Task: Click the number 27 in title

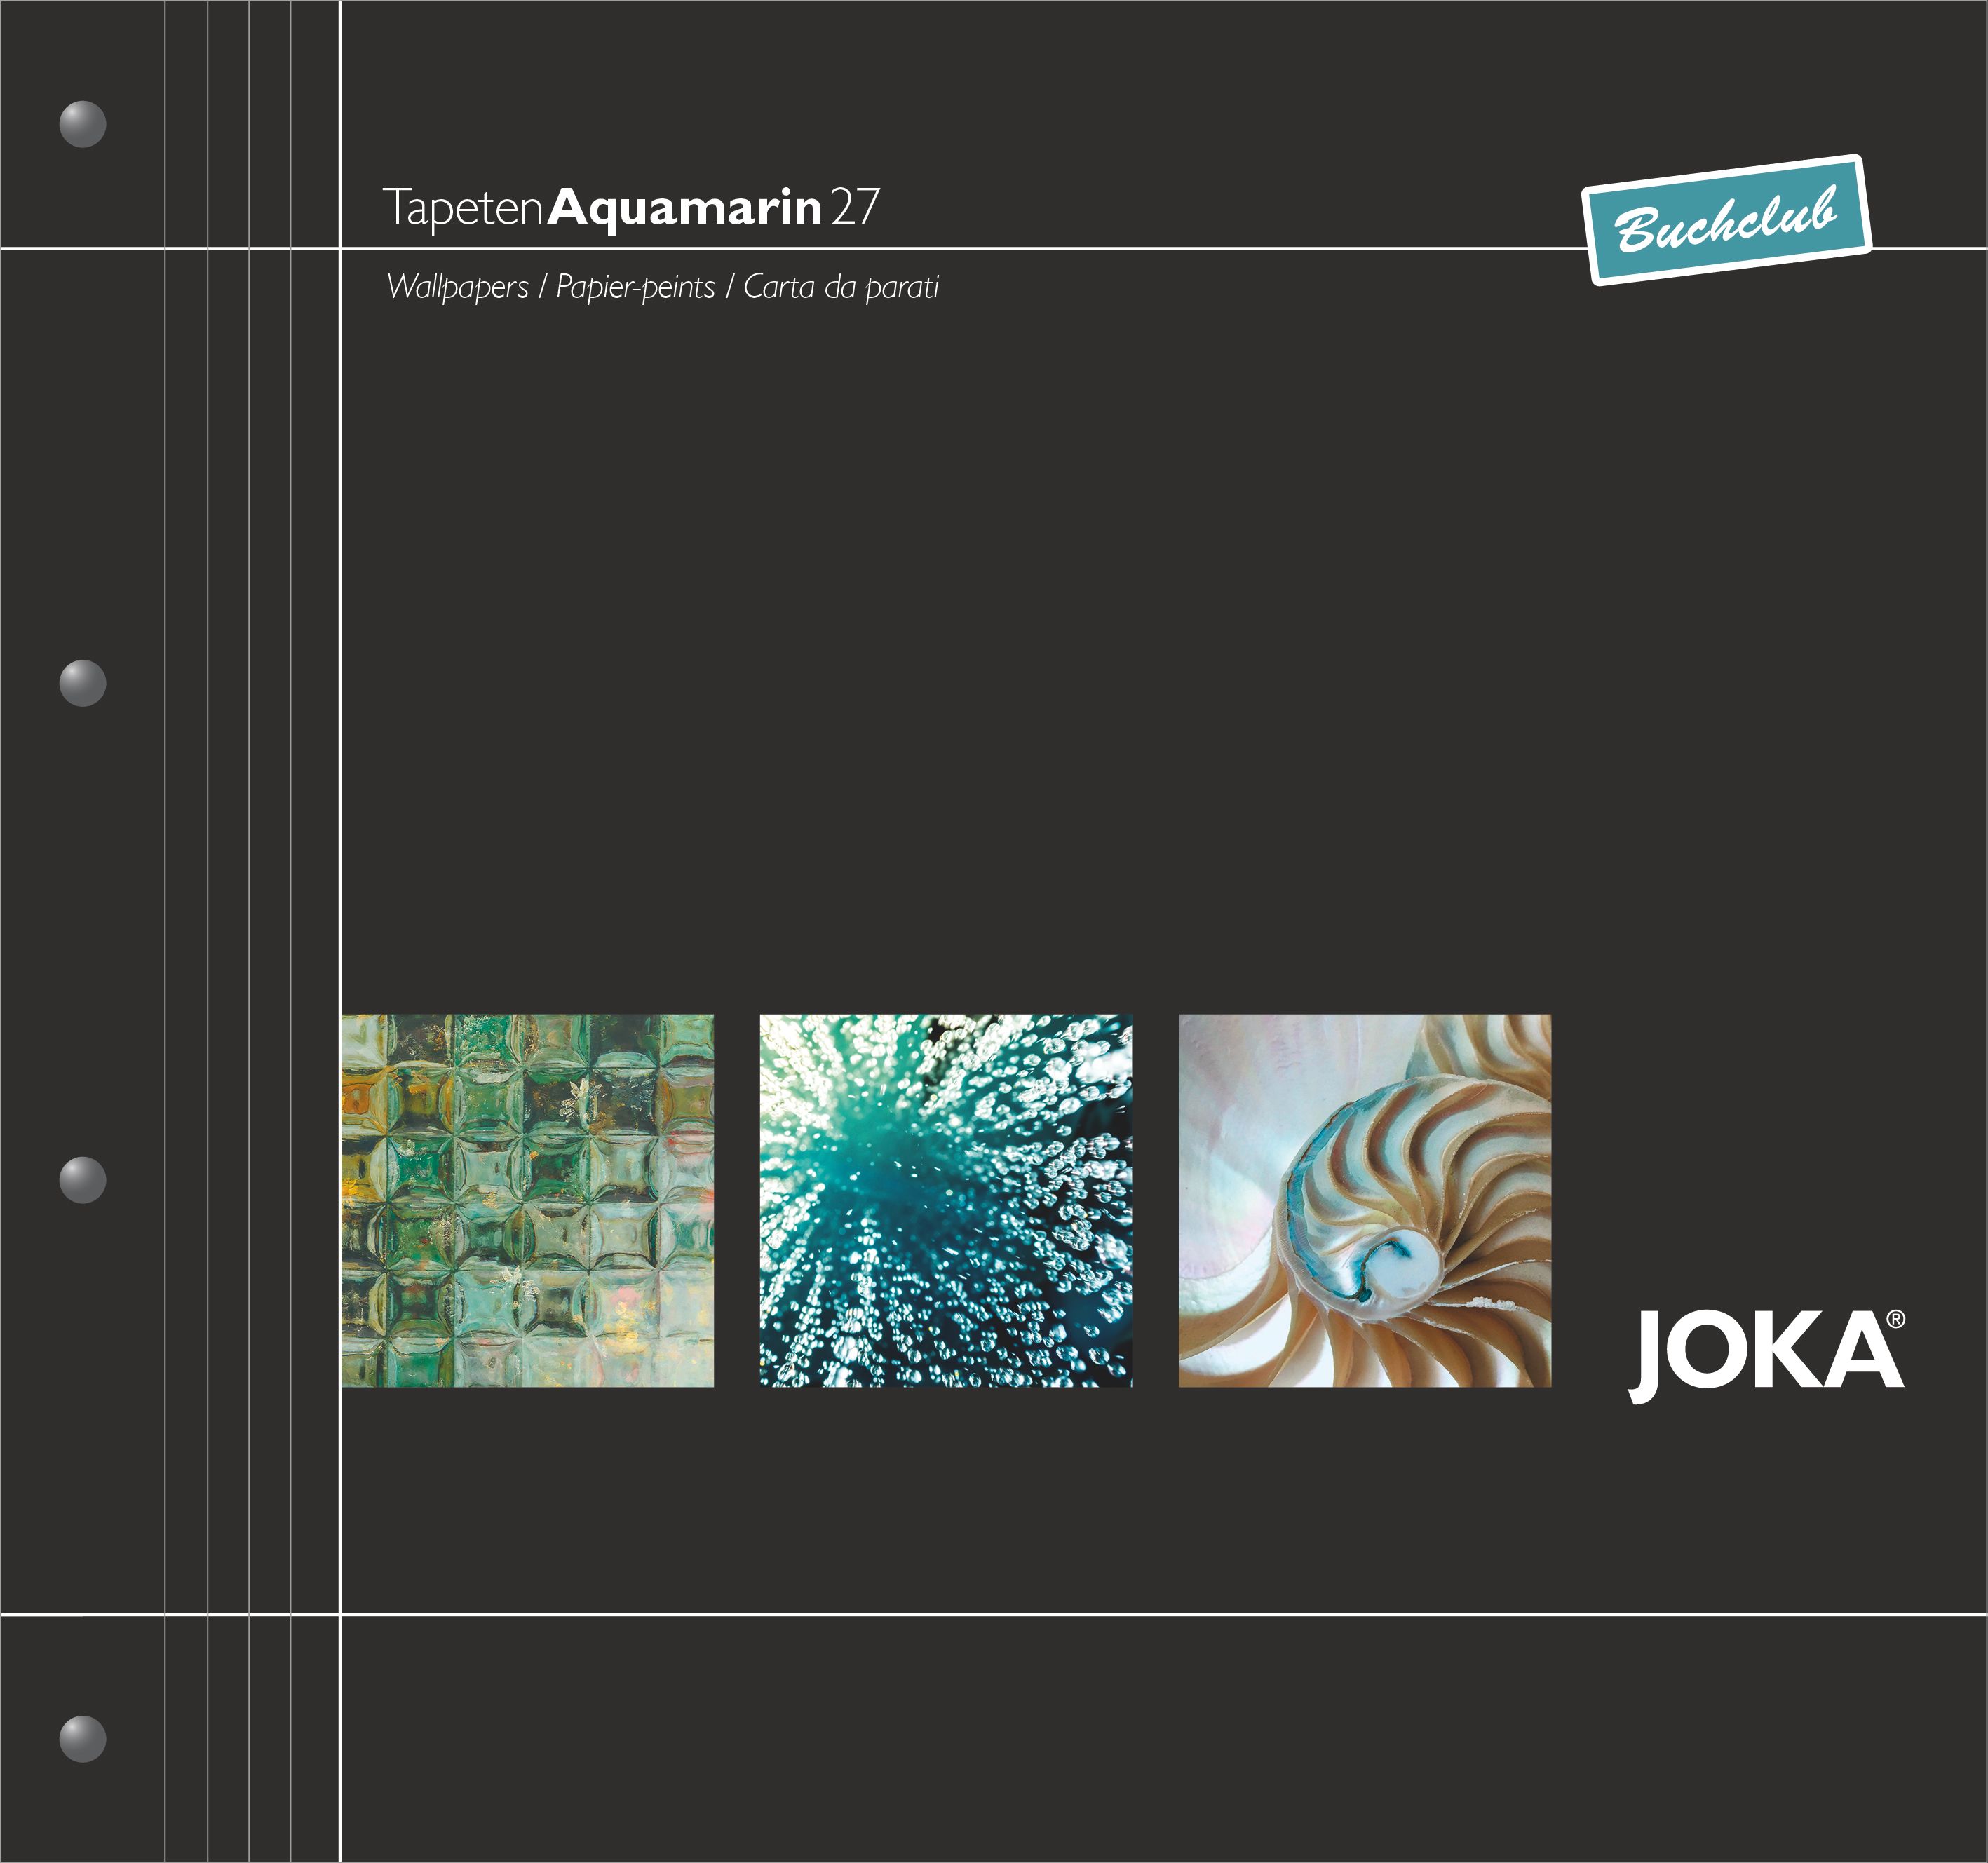Action: pos(855,207)
